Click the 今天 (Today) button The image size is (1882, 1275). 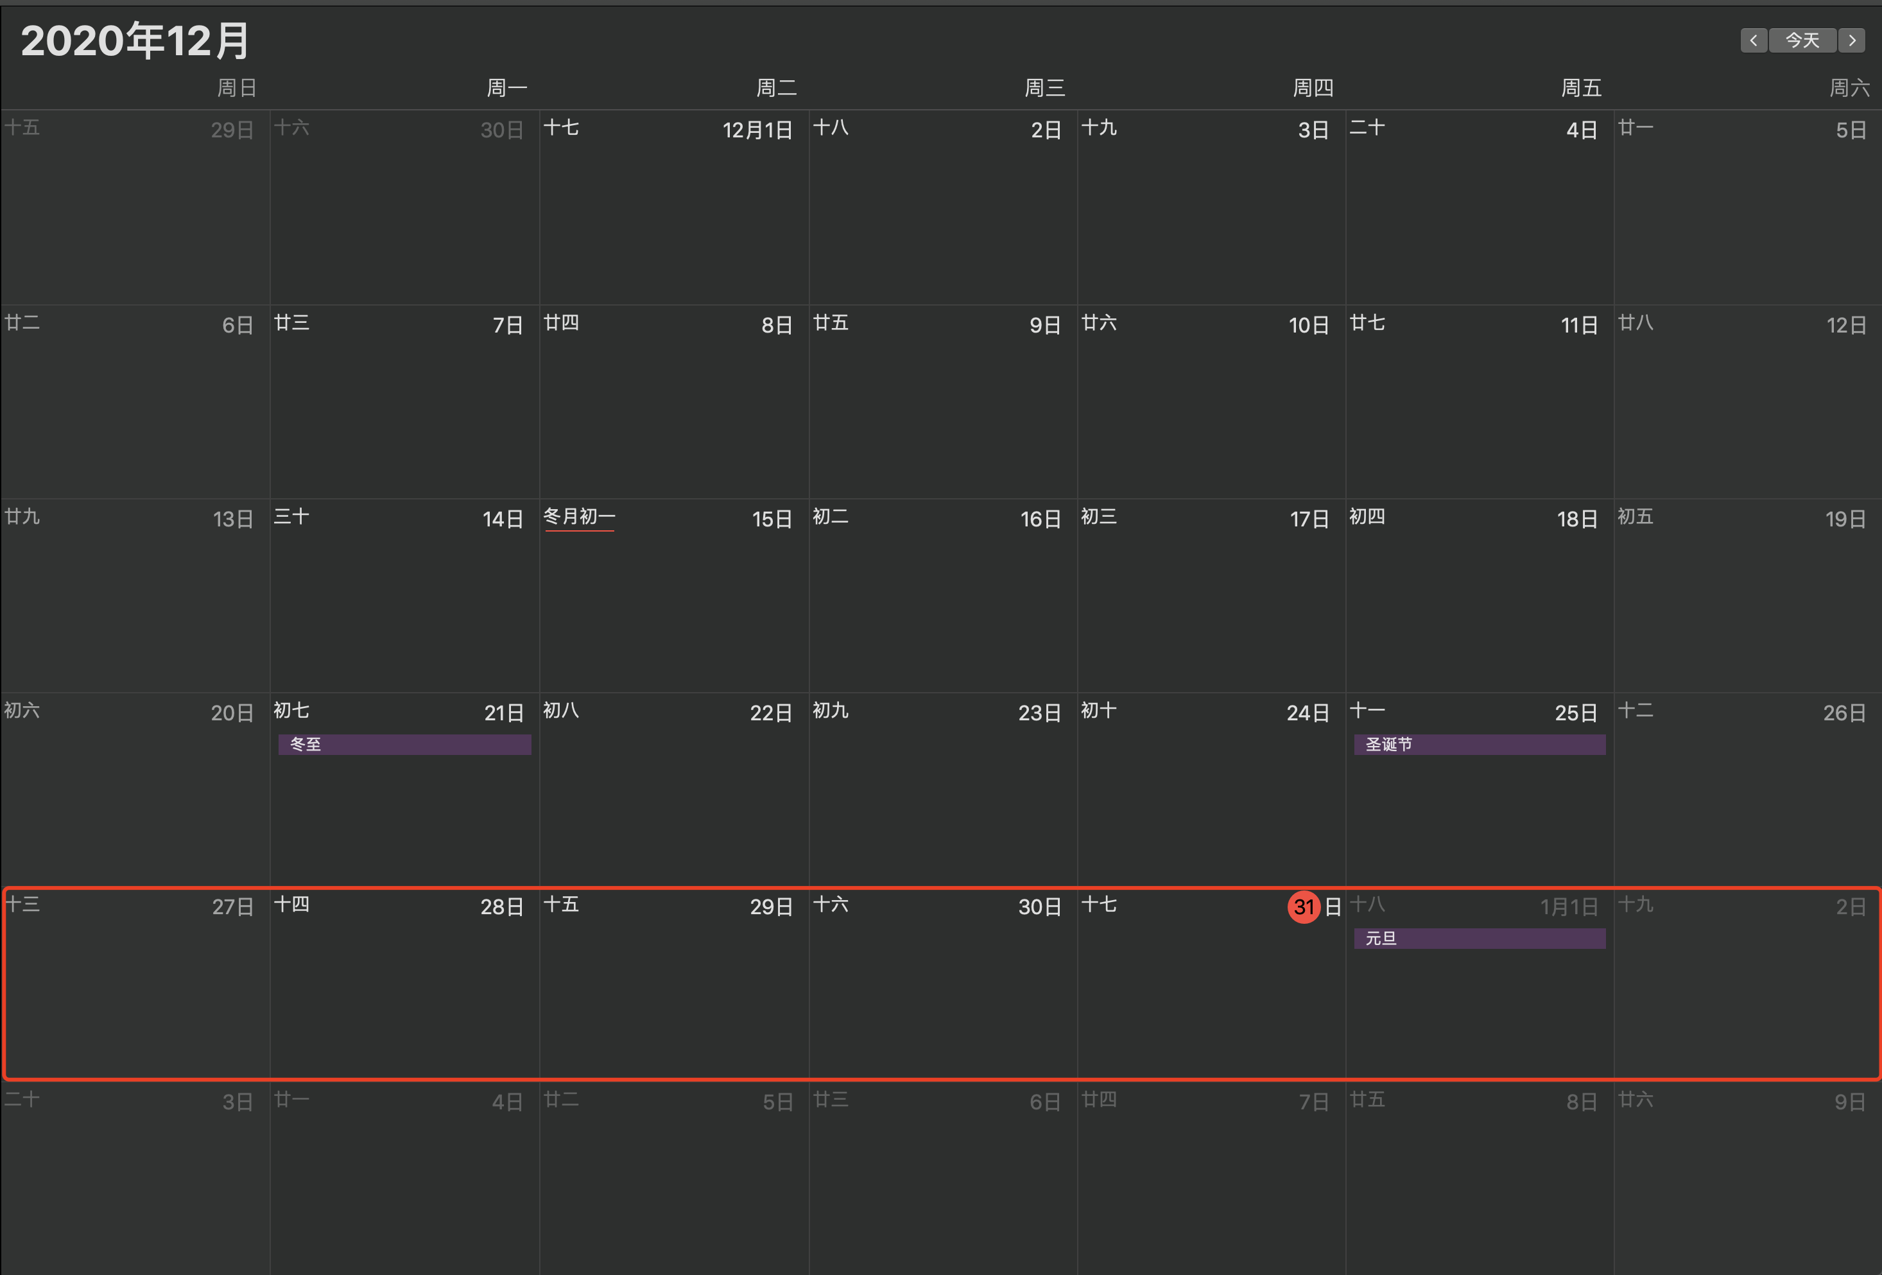[x=1802, y=40]
